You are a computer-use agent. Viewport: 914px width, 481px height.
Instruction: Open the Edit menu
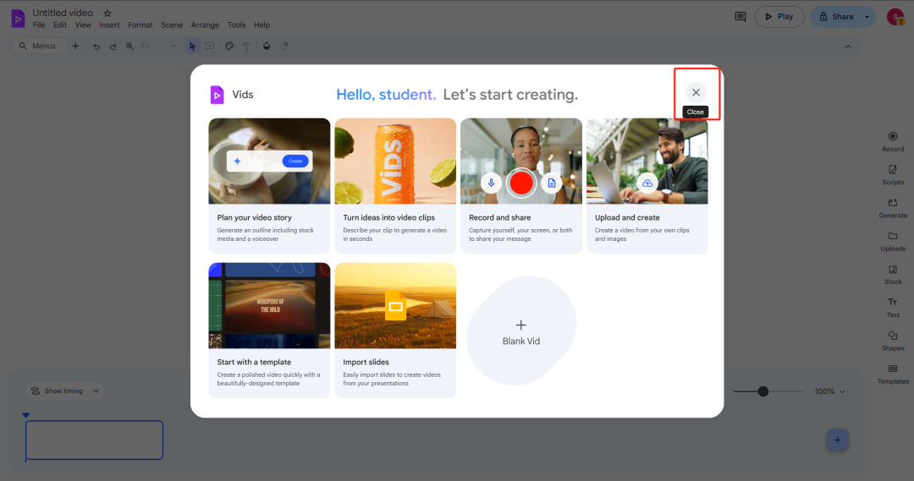[60, 25]
